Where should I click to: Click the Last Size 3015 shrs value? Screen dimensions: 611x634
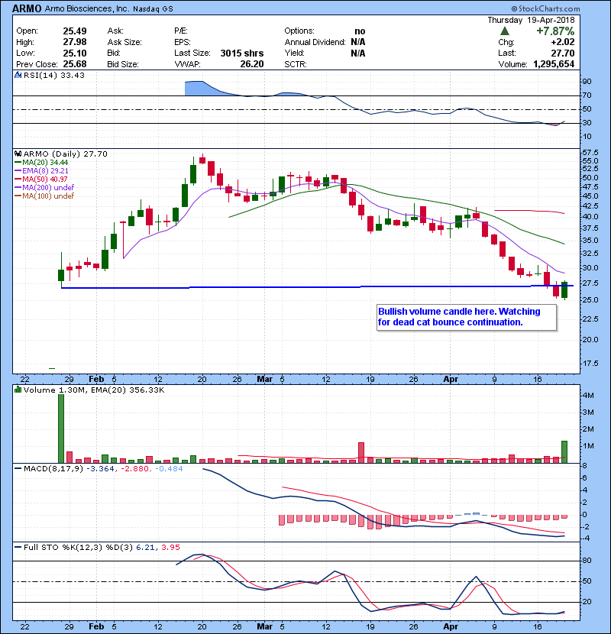[242, 53]
